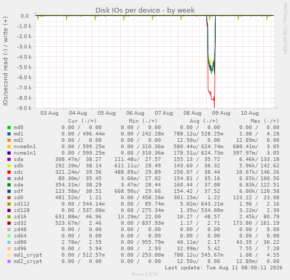Click the zd112 olive legend swatch
Viewport: 290px width, 280px height.
pyautogui.click(x=9, y=204)
